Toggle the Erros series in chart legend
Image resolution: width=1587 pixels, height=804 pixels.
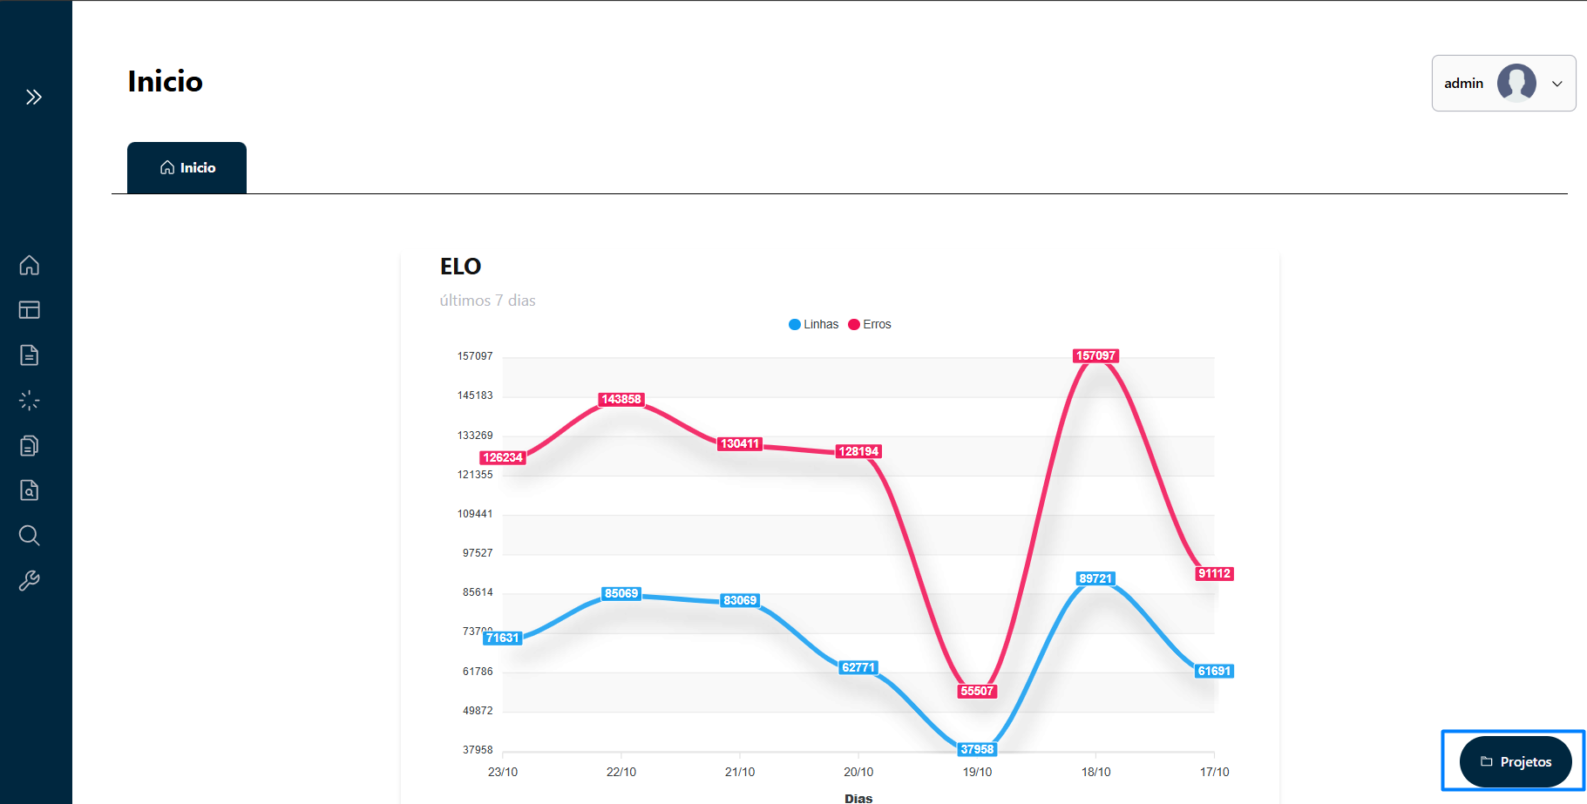click(x=870, y=324)
